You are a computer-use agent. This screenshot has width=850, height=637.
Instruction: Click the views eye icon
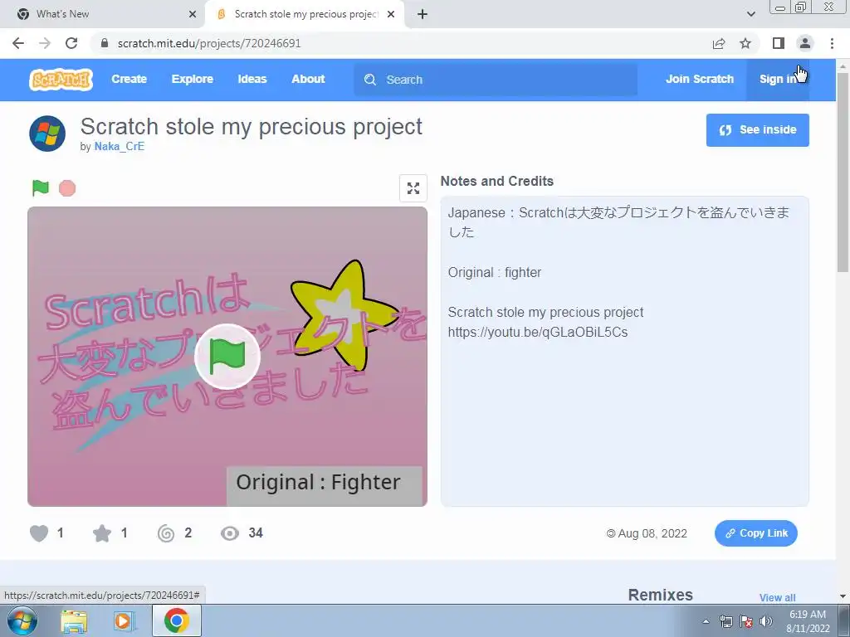pos(230,533)
